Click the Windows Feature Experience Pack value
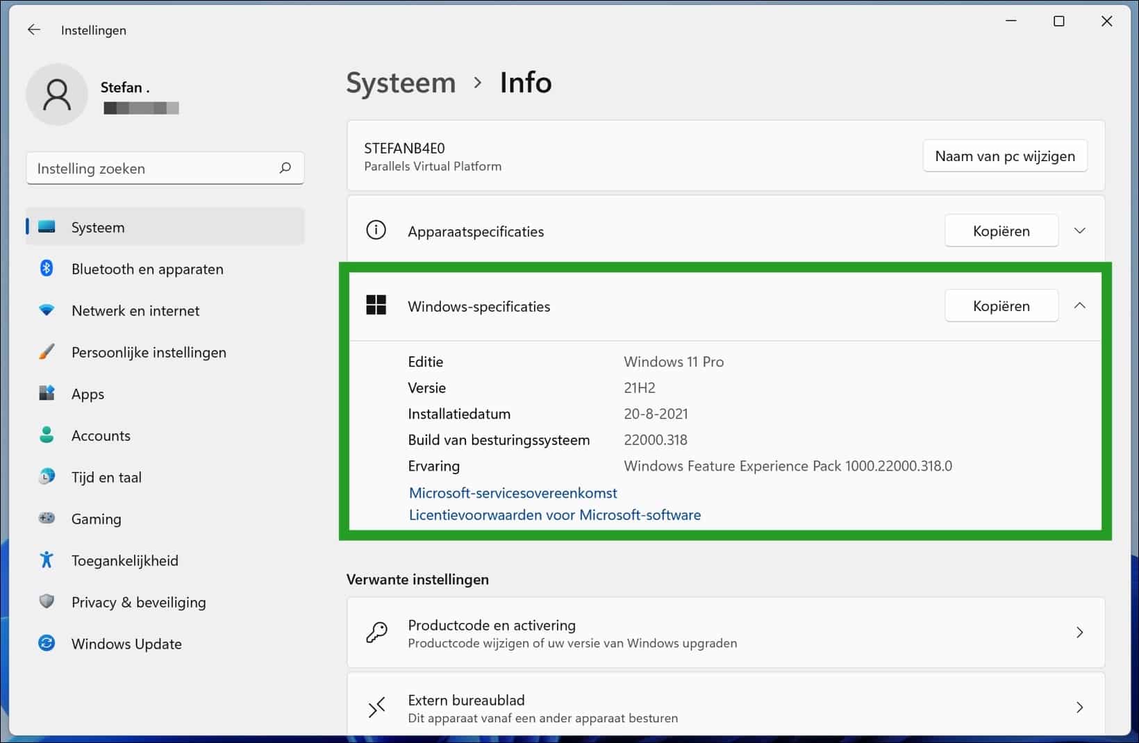1139x743 pixels. [x=788, y=466]
